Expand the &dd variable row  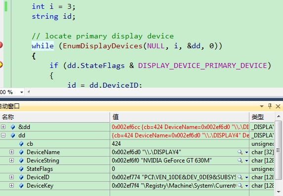[x=3, y=127]
